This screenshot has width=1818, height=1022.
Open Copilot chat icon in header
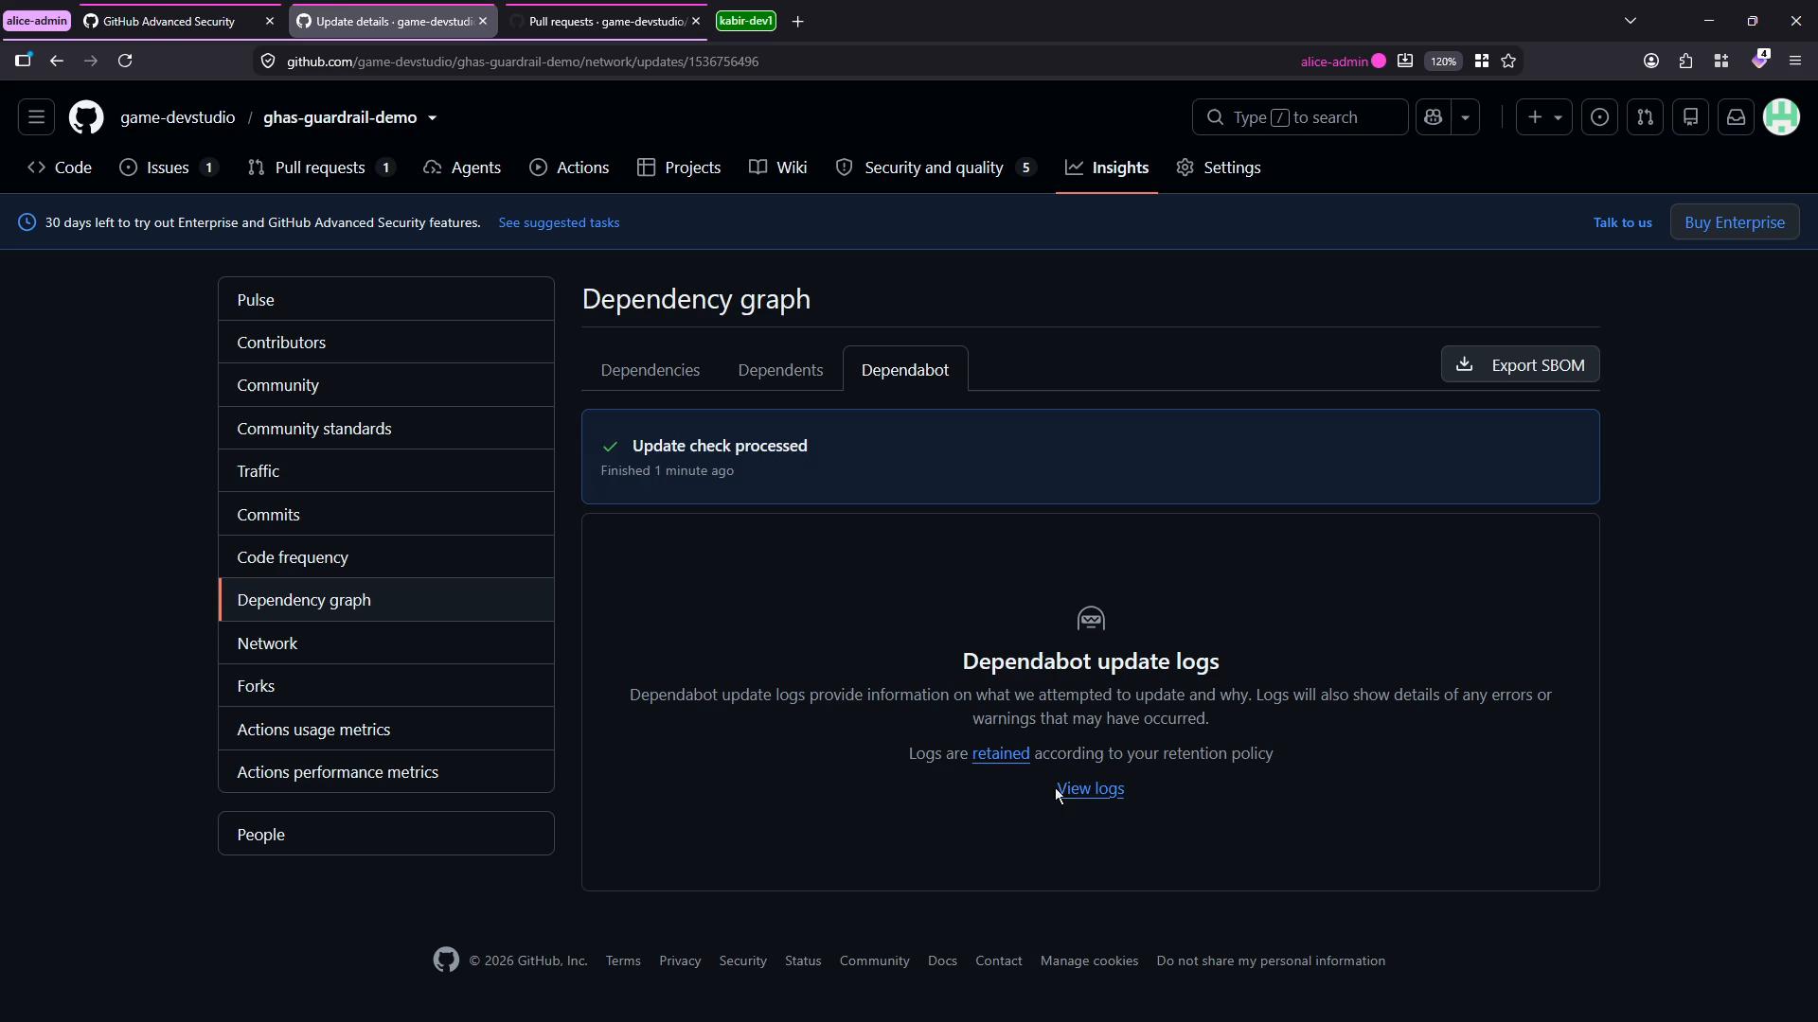tap(1433, 117)
